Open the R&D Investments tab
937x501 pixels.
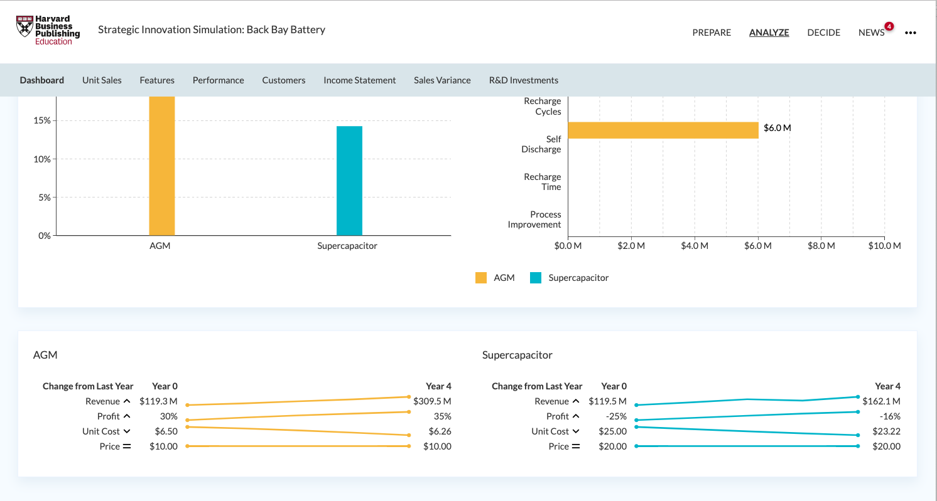coord(523,80)
